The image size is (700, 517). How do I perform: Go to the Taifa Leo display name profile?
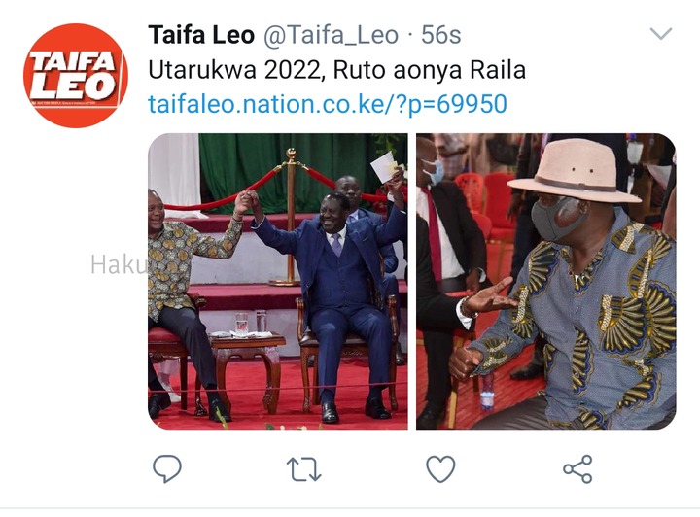(201, 35)
